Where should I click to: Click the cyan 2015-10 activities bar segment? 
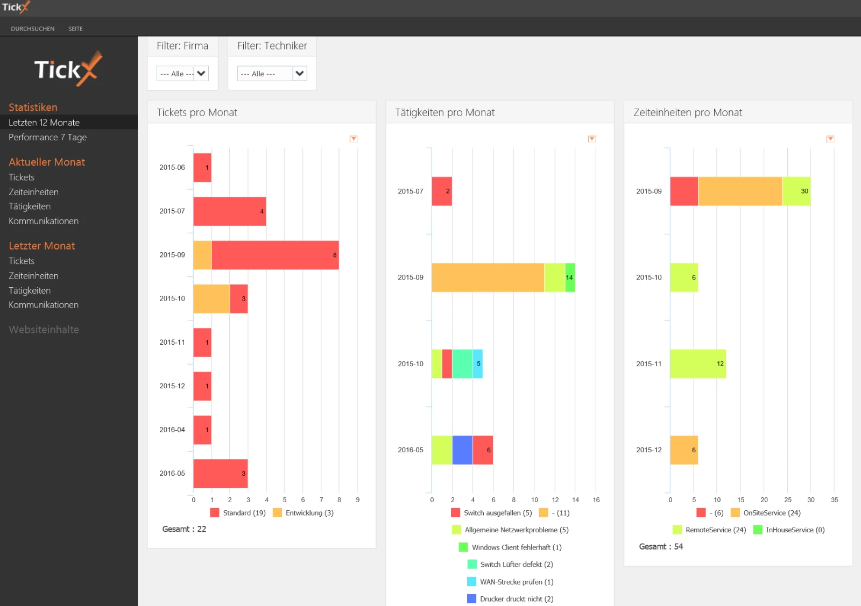pyautogui.click(x=478, y=364)
